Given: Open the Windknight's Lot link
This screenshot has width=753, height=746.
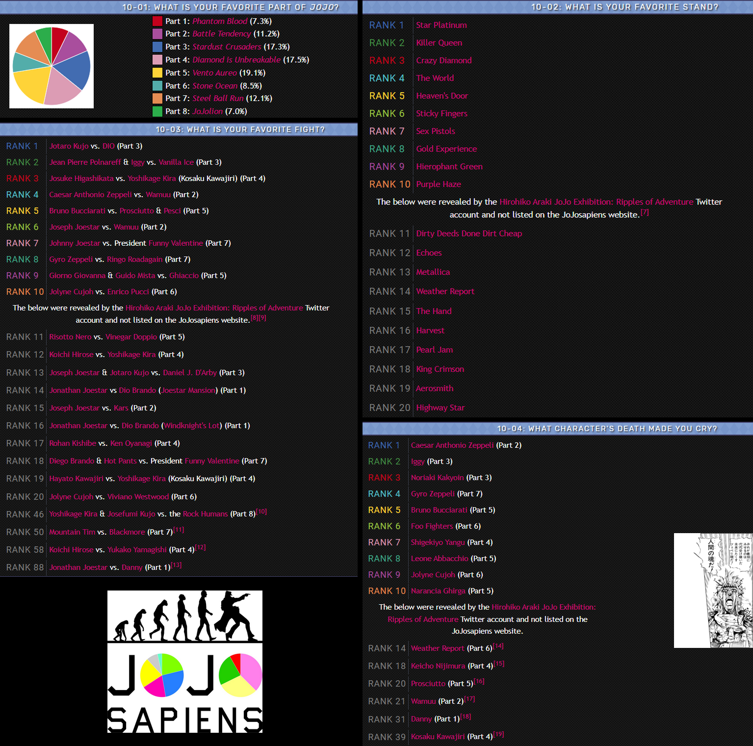Looking at the screenshot, I should tap(192, 426).
